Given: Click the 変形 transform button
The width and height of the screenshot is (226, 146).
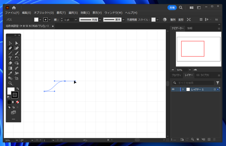Looking at the screenshot, I should (181, 20).
